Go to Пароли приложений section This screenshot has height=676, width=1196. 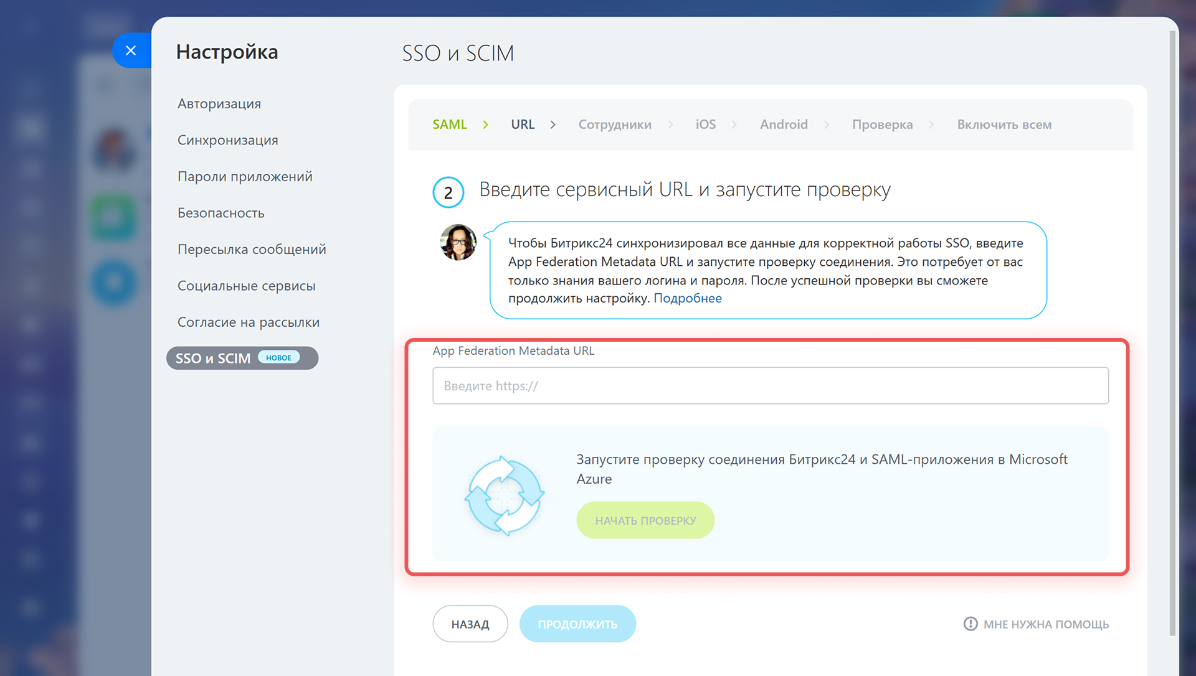tap(245, 176)
